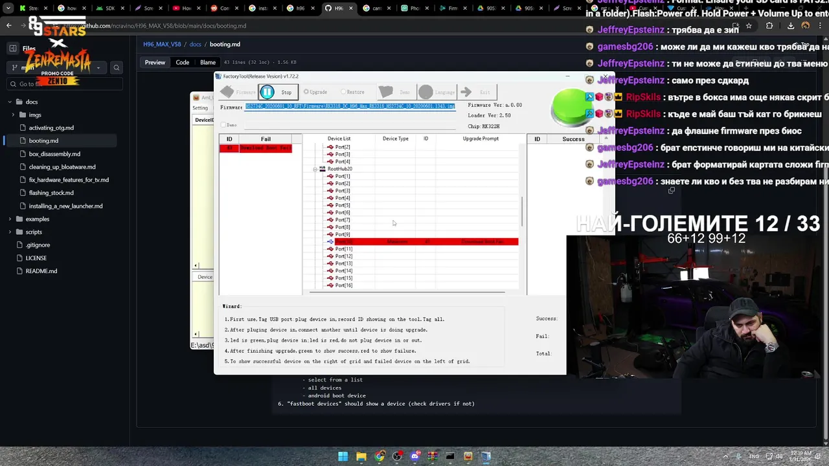Switch to the Blame tab

[x=208, y=62]
